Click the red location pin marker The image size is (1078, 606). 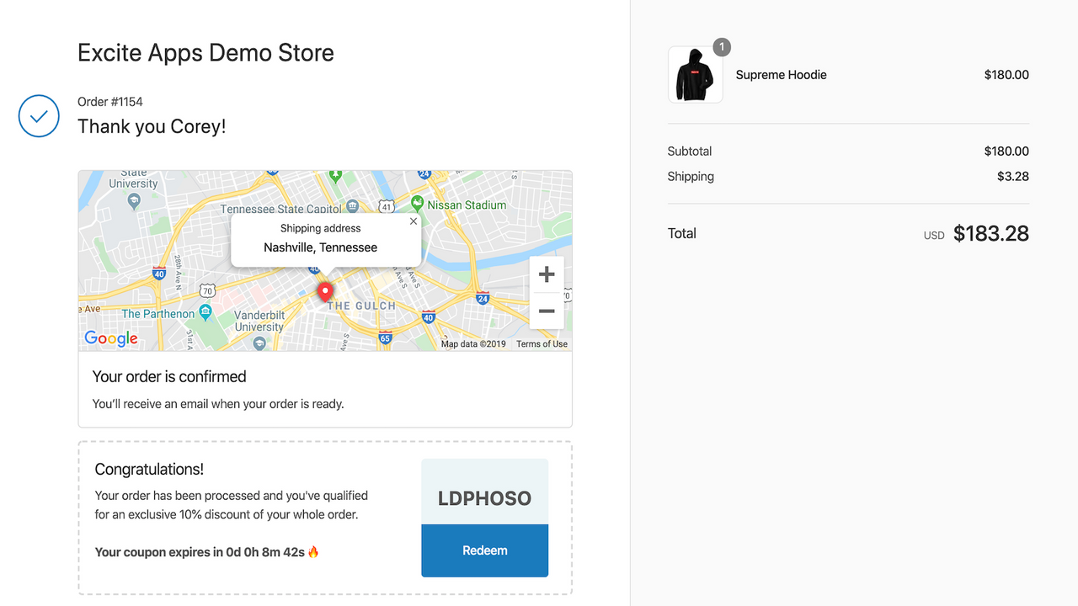point(325,292)
